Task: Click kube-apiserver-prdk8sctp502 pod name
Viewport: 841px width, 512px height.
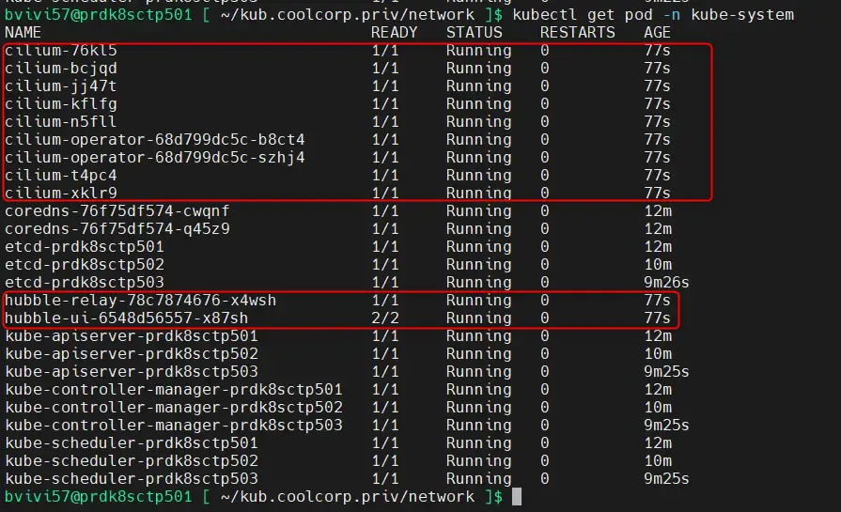Action: 132,354
